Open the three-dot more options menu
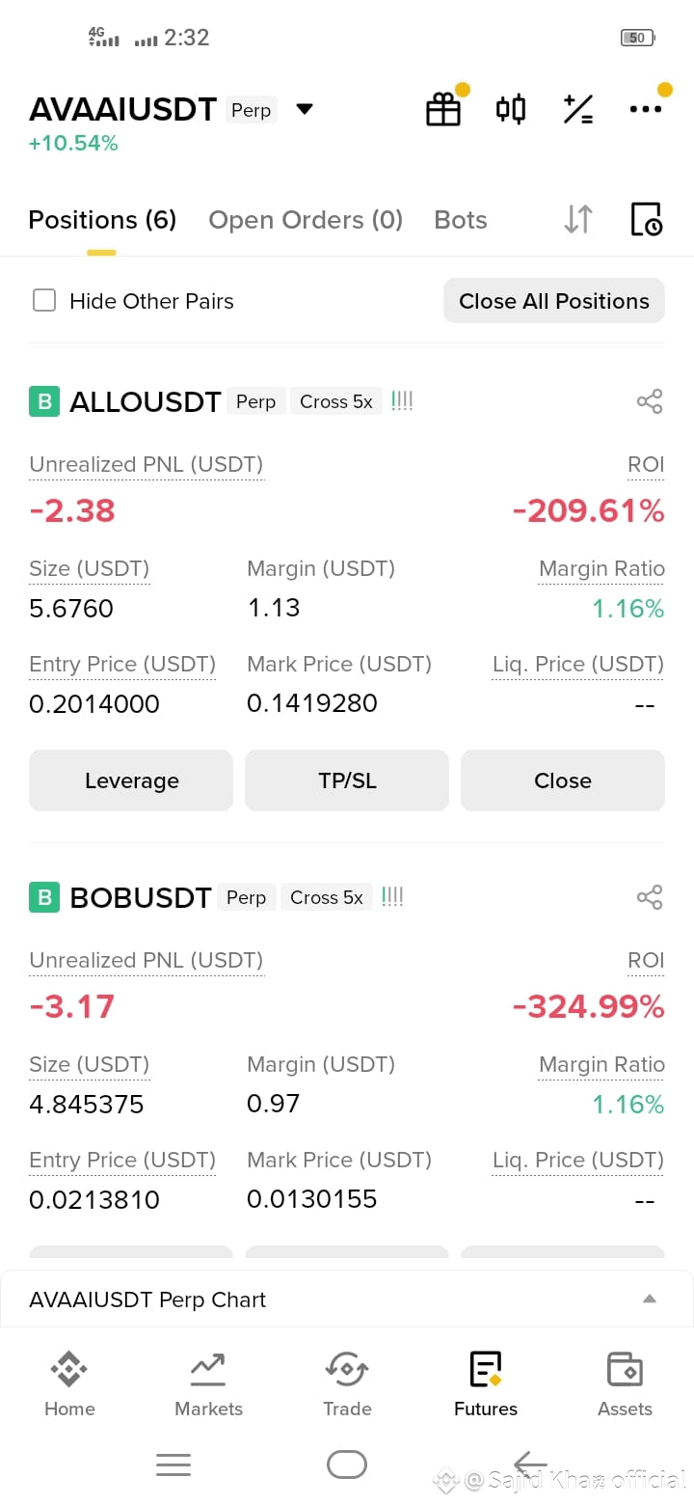Viewport: 694px width, 1505px height. [645, 109]
